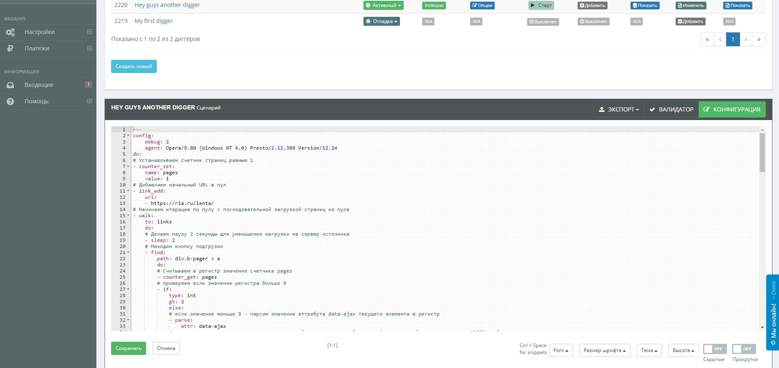Click the code line "path: div.b-pager > a"
The image size is (779, 368).
(x=188, y=259)
